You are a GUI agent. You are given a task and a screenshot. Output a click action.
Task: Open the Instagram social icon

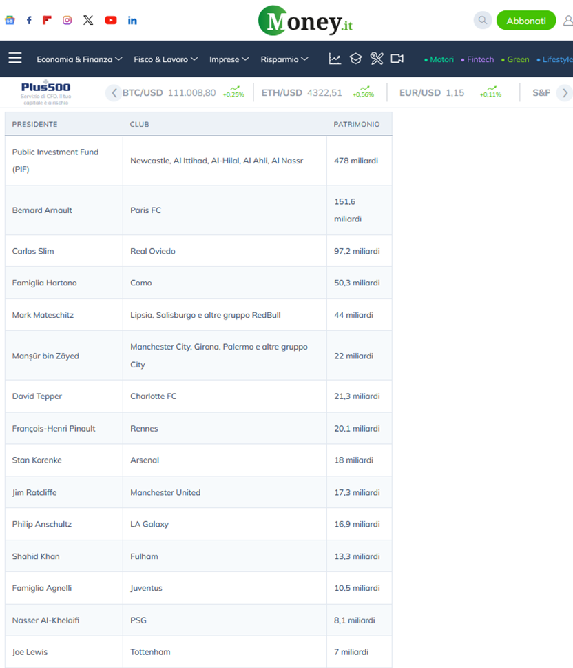click(x=67, y=20)
